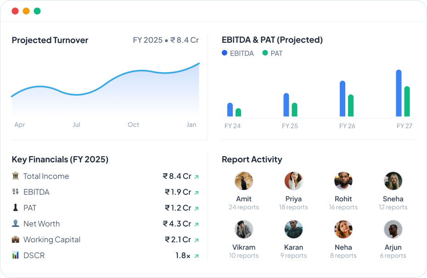The image size is (427, 278).
Task: Click the '18 reports' text under Priya
Action: tap(293, 207)
